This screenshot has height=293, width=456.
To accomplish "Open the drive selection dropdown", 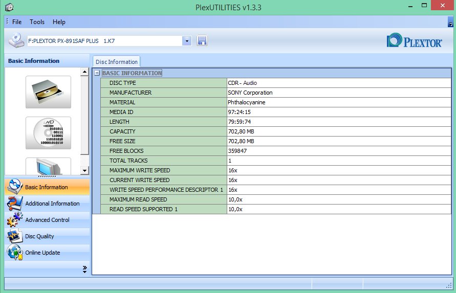I will (187, 40).
